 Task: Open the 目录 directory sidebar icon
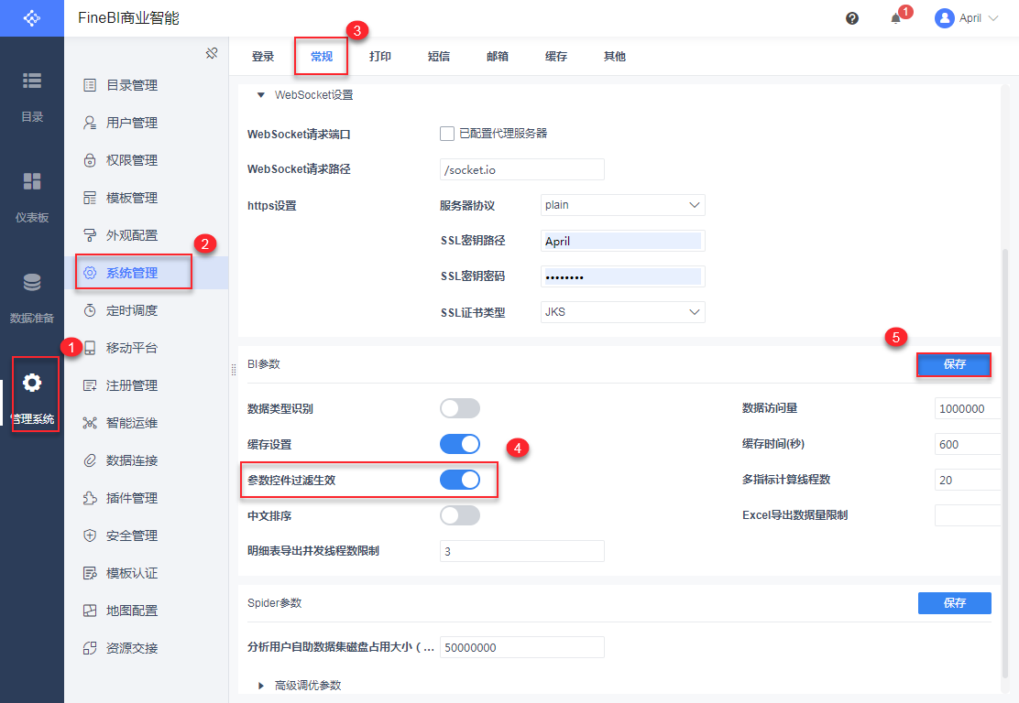click(x=32, y=81)
